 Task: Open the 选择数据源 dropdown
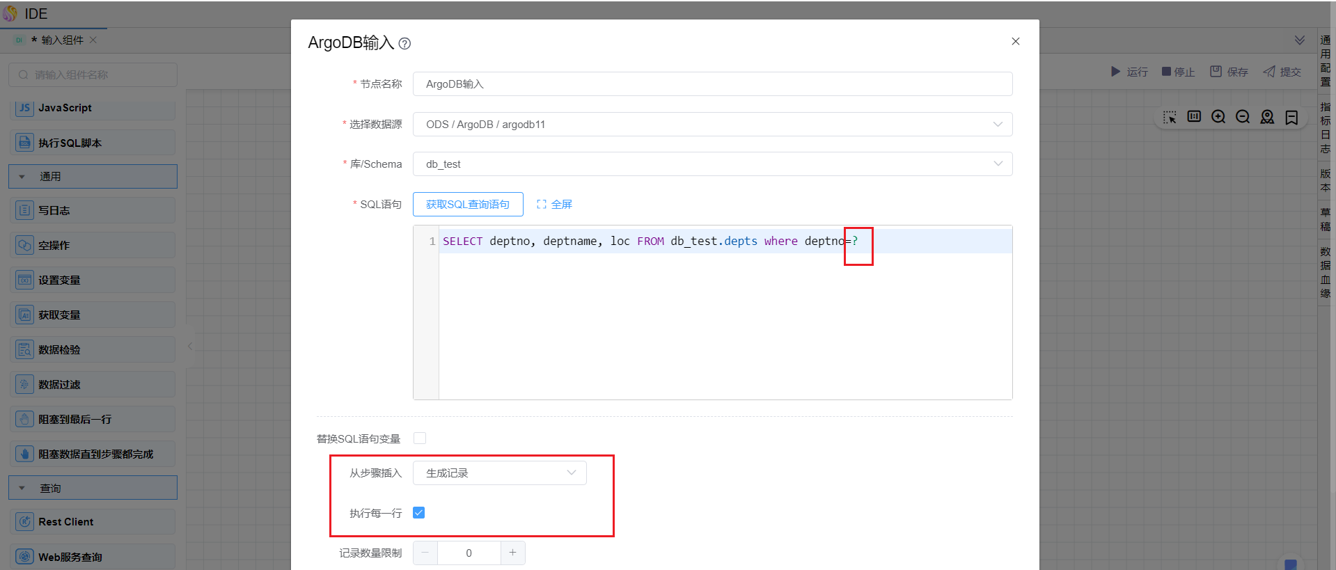click(712, 125)
